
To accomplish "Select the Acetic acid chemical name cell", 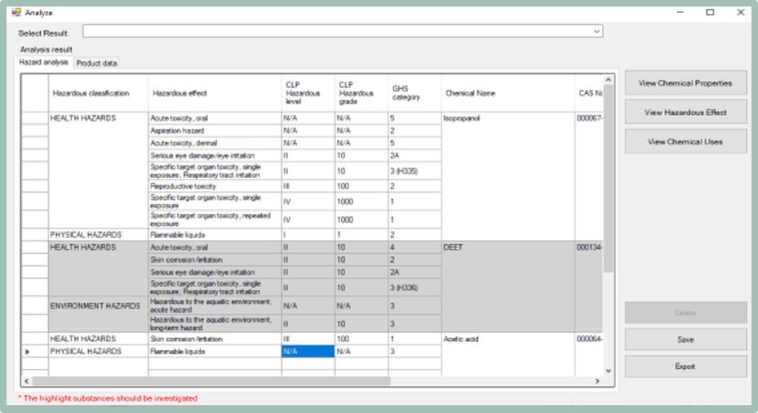I will [x=508, y=354].
